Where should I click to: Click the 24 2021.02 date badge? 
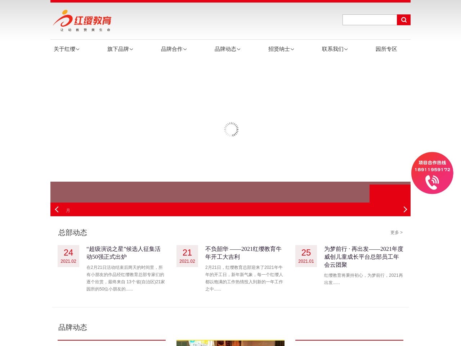point(68,256)
